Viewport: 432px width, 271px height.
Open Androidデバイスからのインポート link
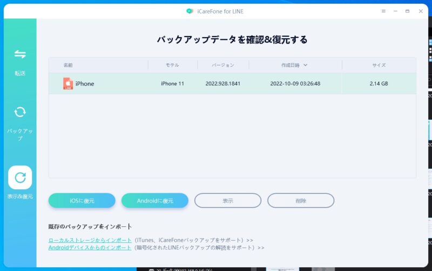pyautogui.click(x=90, y=248)
